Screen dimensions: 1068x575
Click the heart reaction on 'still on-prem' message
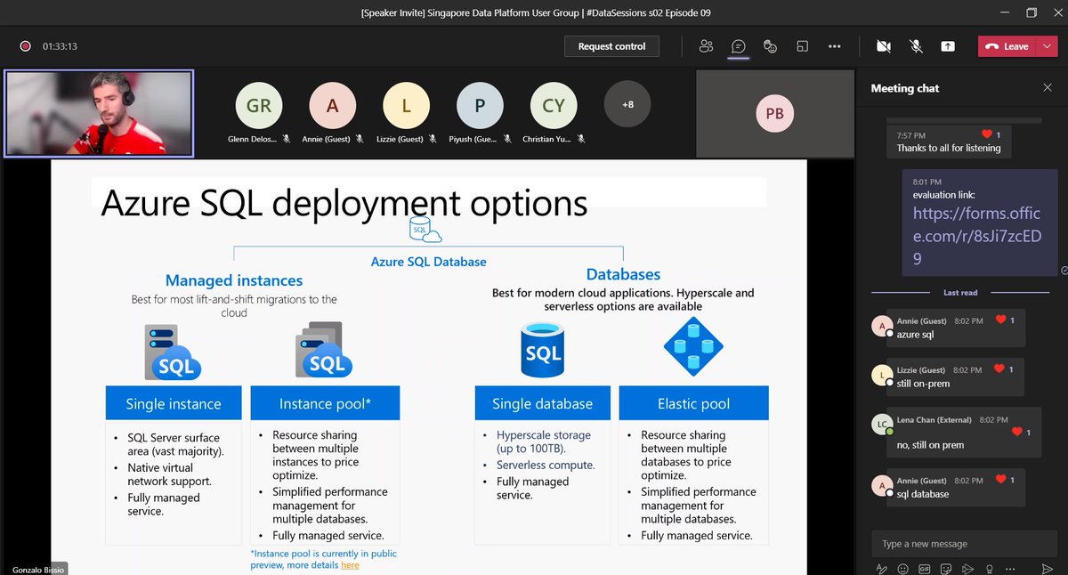(x=1000, y=368)
